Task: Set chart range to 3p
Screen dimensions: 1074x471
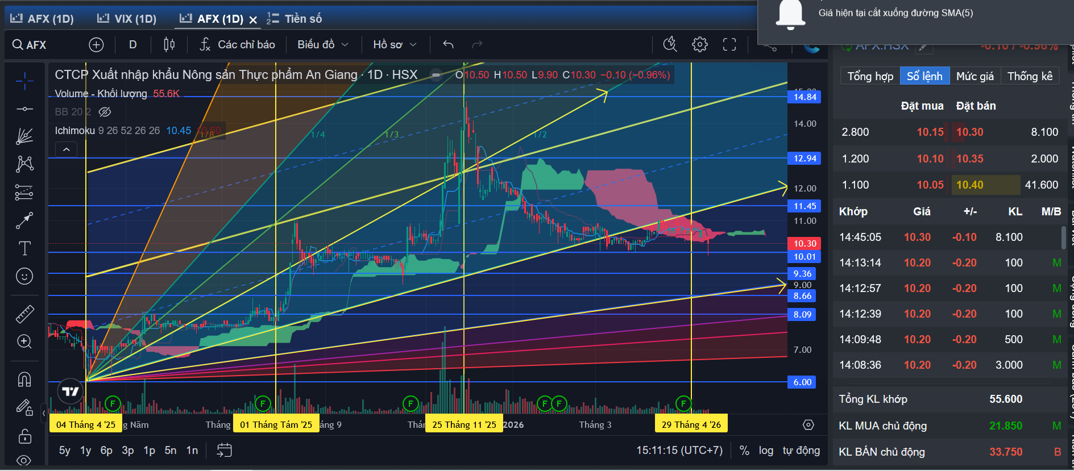Action: [x=128, y=451]
